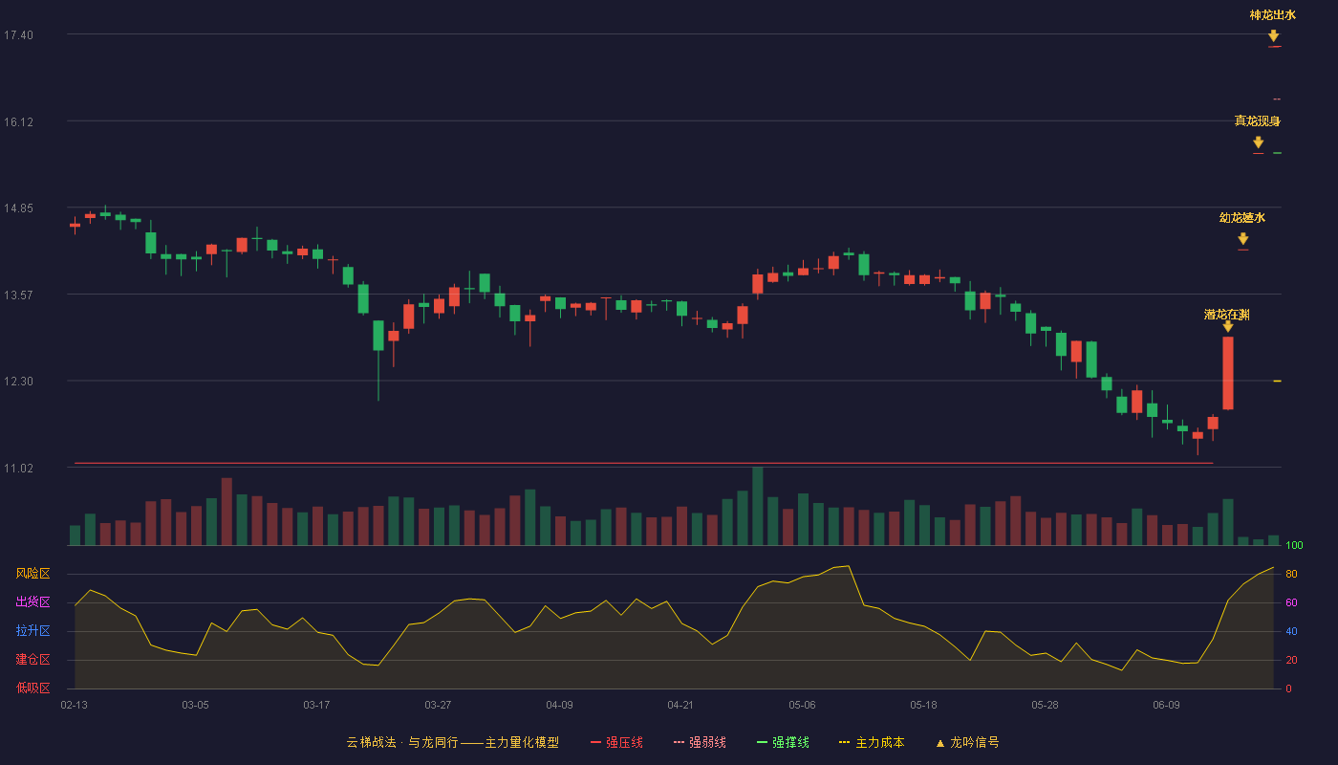
Task: Click the 风险区 zone label
Action: coord(32,574)
